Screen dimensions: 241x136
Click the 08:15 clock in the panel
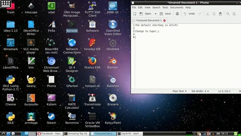coord(224,133)
